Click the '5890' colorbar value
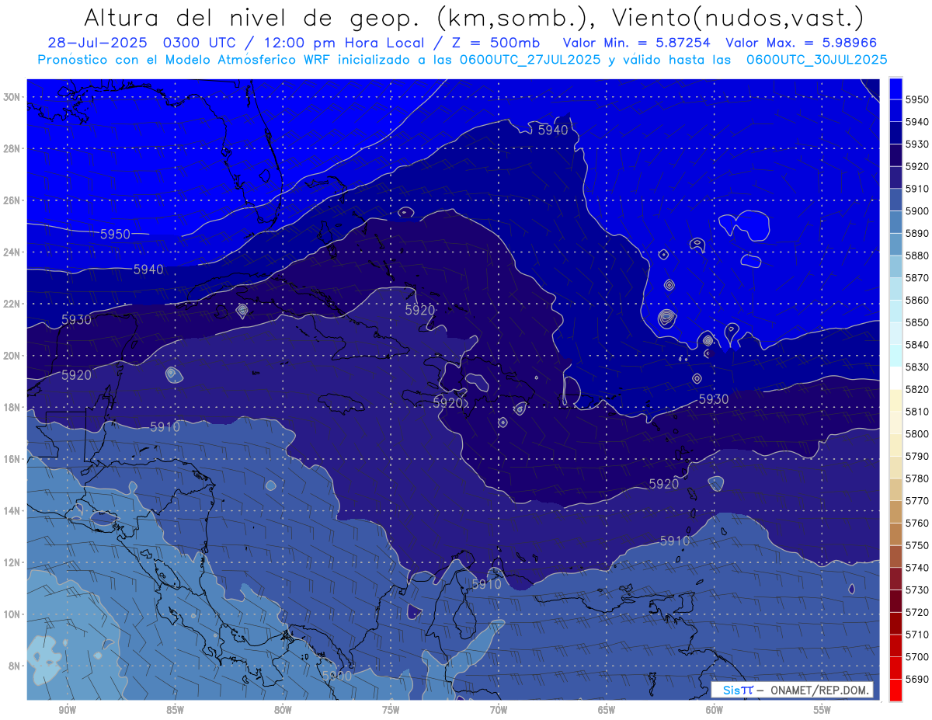This screenshot has height=720, width=932. 916,233
